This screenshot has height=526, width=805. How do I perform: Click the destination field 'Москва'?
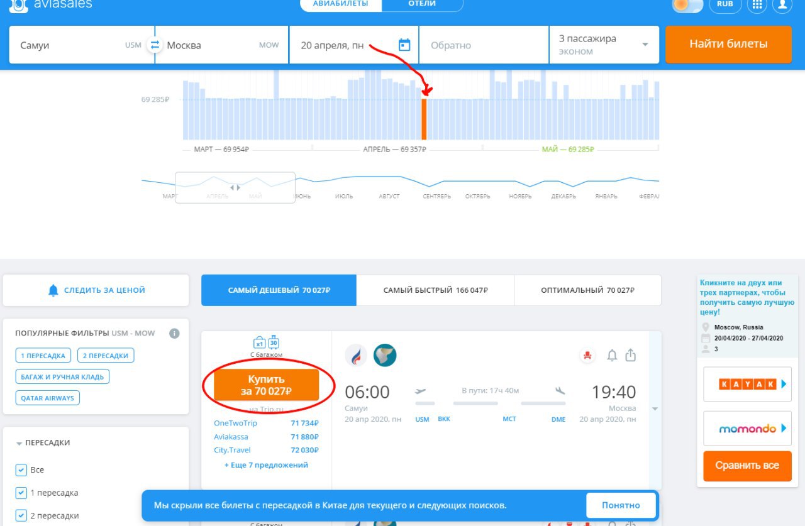point(221,45)
